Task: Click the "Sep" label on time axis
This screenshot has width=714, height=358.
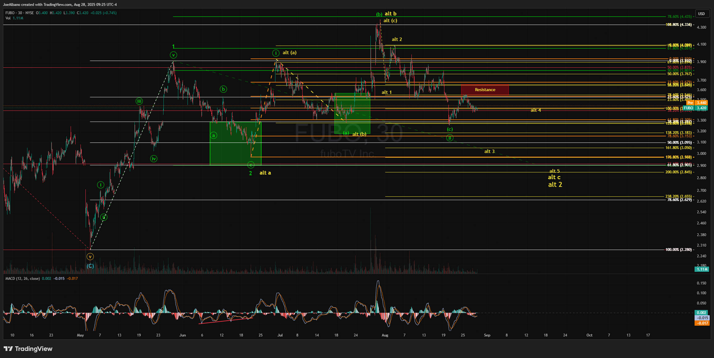Action: pos(487,335)
